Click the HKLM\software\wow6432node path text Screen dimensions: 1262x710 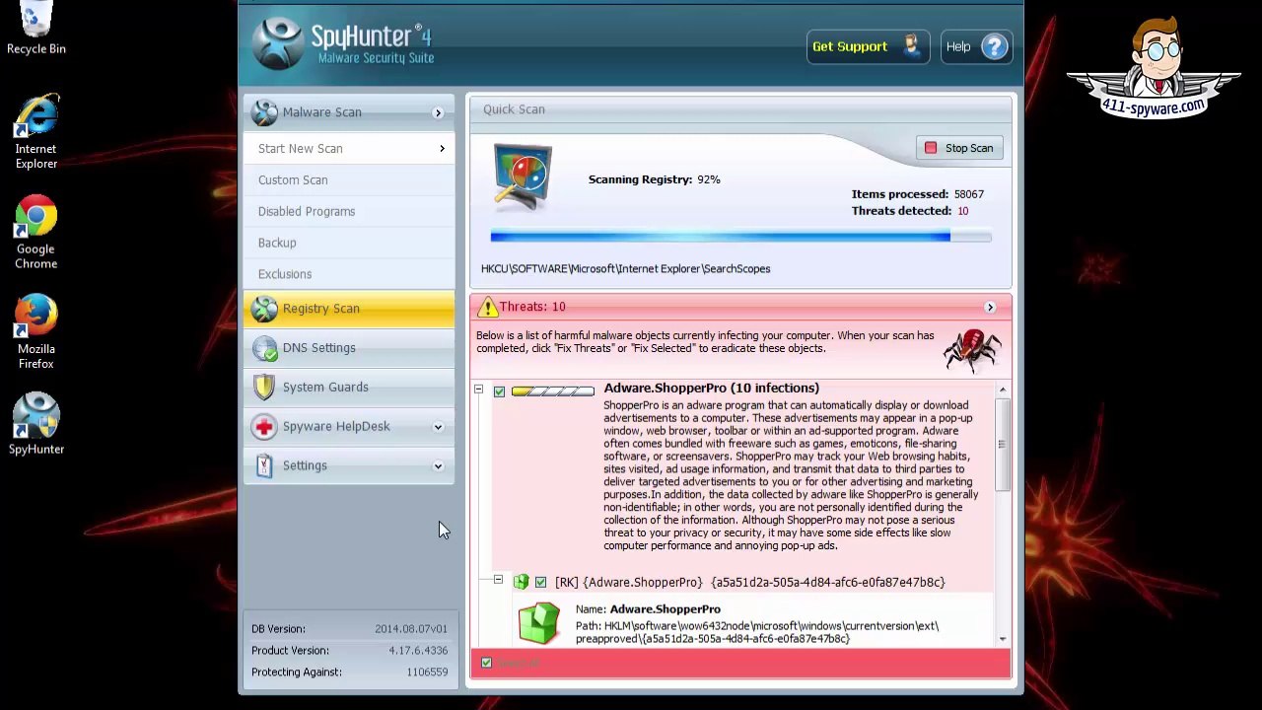pyautogui.click(x=757, y=633)
